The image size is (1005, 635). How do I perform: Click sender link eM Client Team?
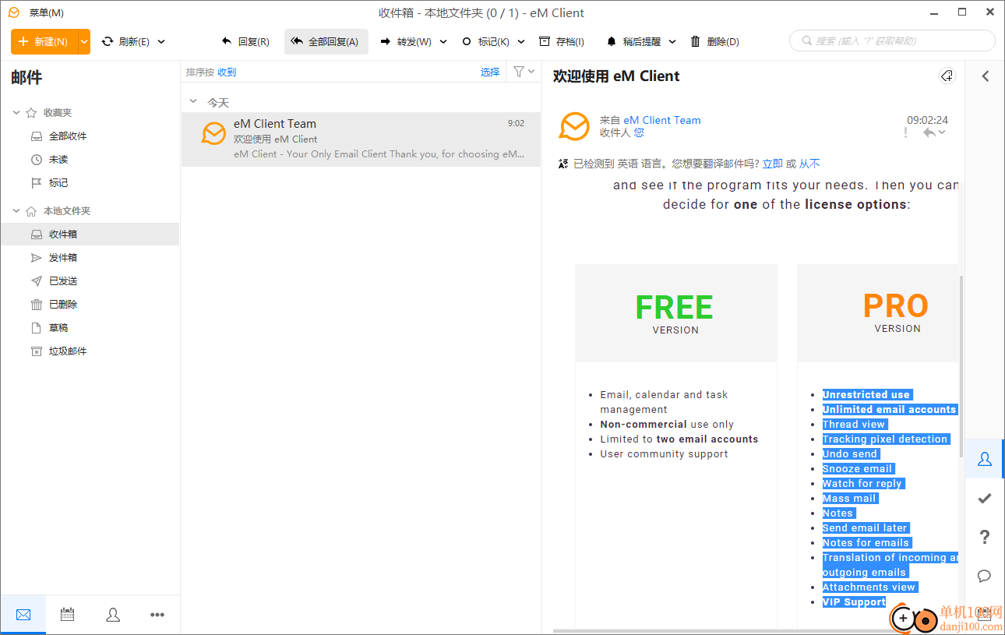click(662, 120)
